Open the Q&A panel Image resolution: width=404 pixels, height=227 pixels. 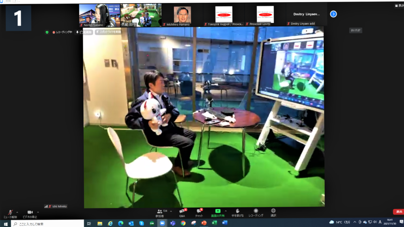click(x=182, y=213)
